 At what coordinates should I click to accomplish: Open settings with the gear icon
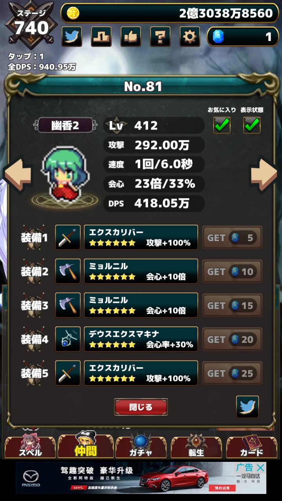[190, 37]
